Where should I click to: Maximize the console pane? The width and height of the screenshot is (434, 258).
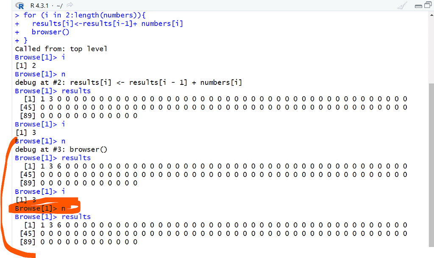click(428, 4)
